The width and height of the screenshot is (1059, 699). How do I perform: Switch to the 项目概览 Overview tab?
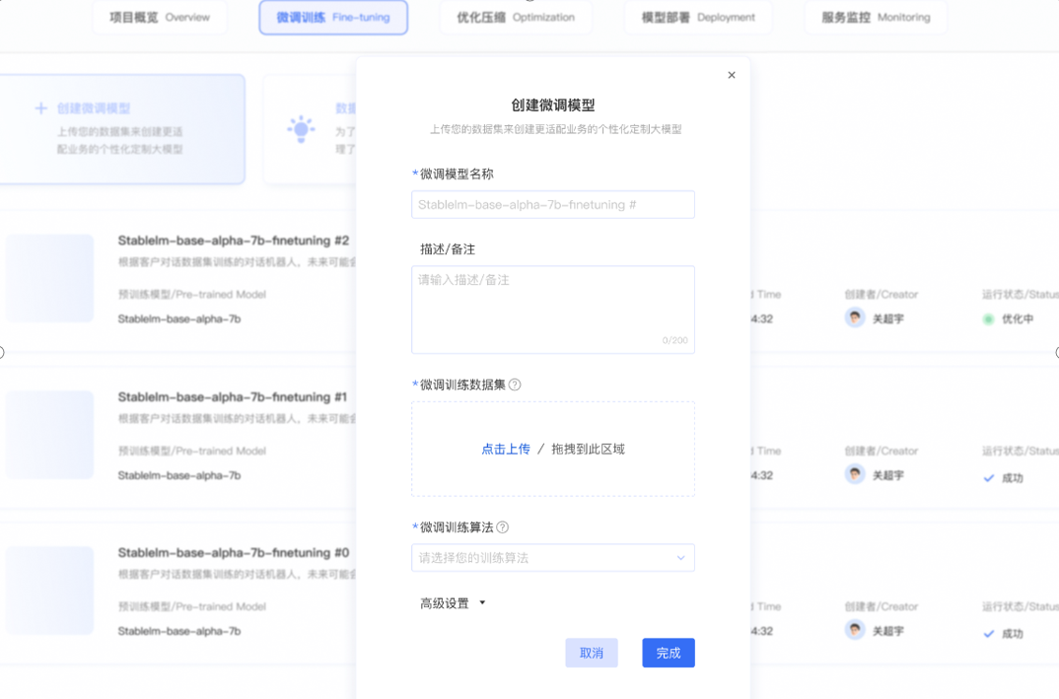point(159,17)
